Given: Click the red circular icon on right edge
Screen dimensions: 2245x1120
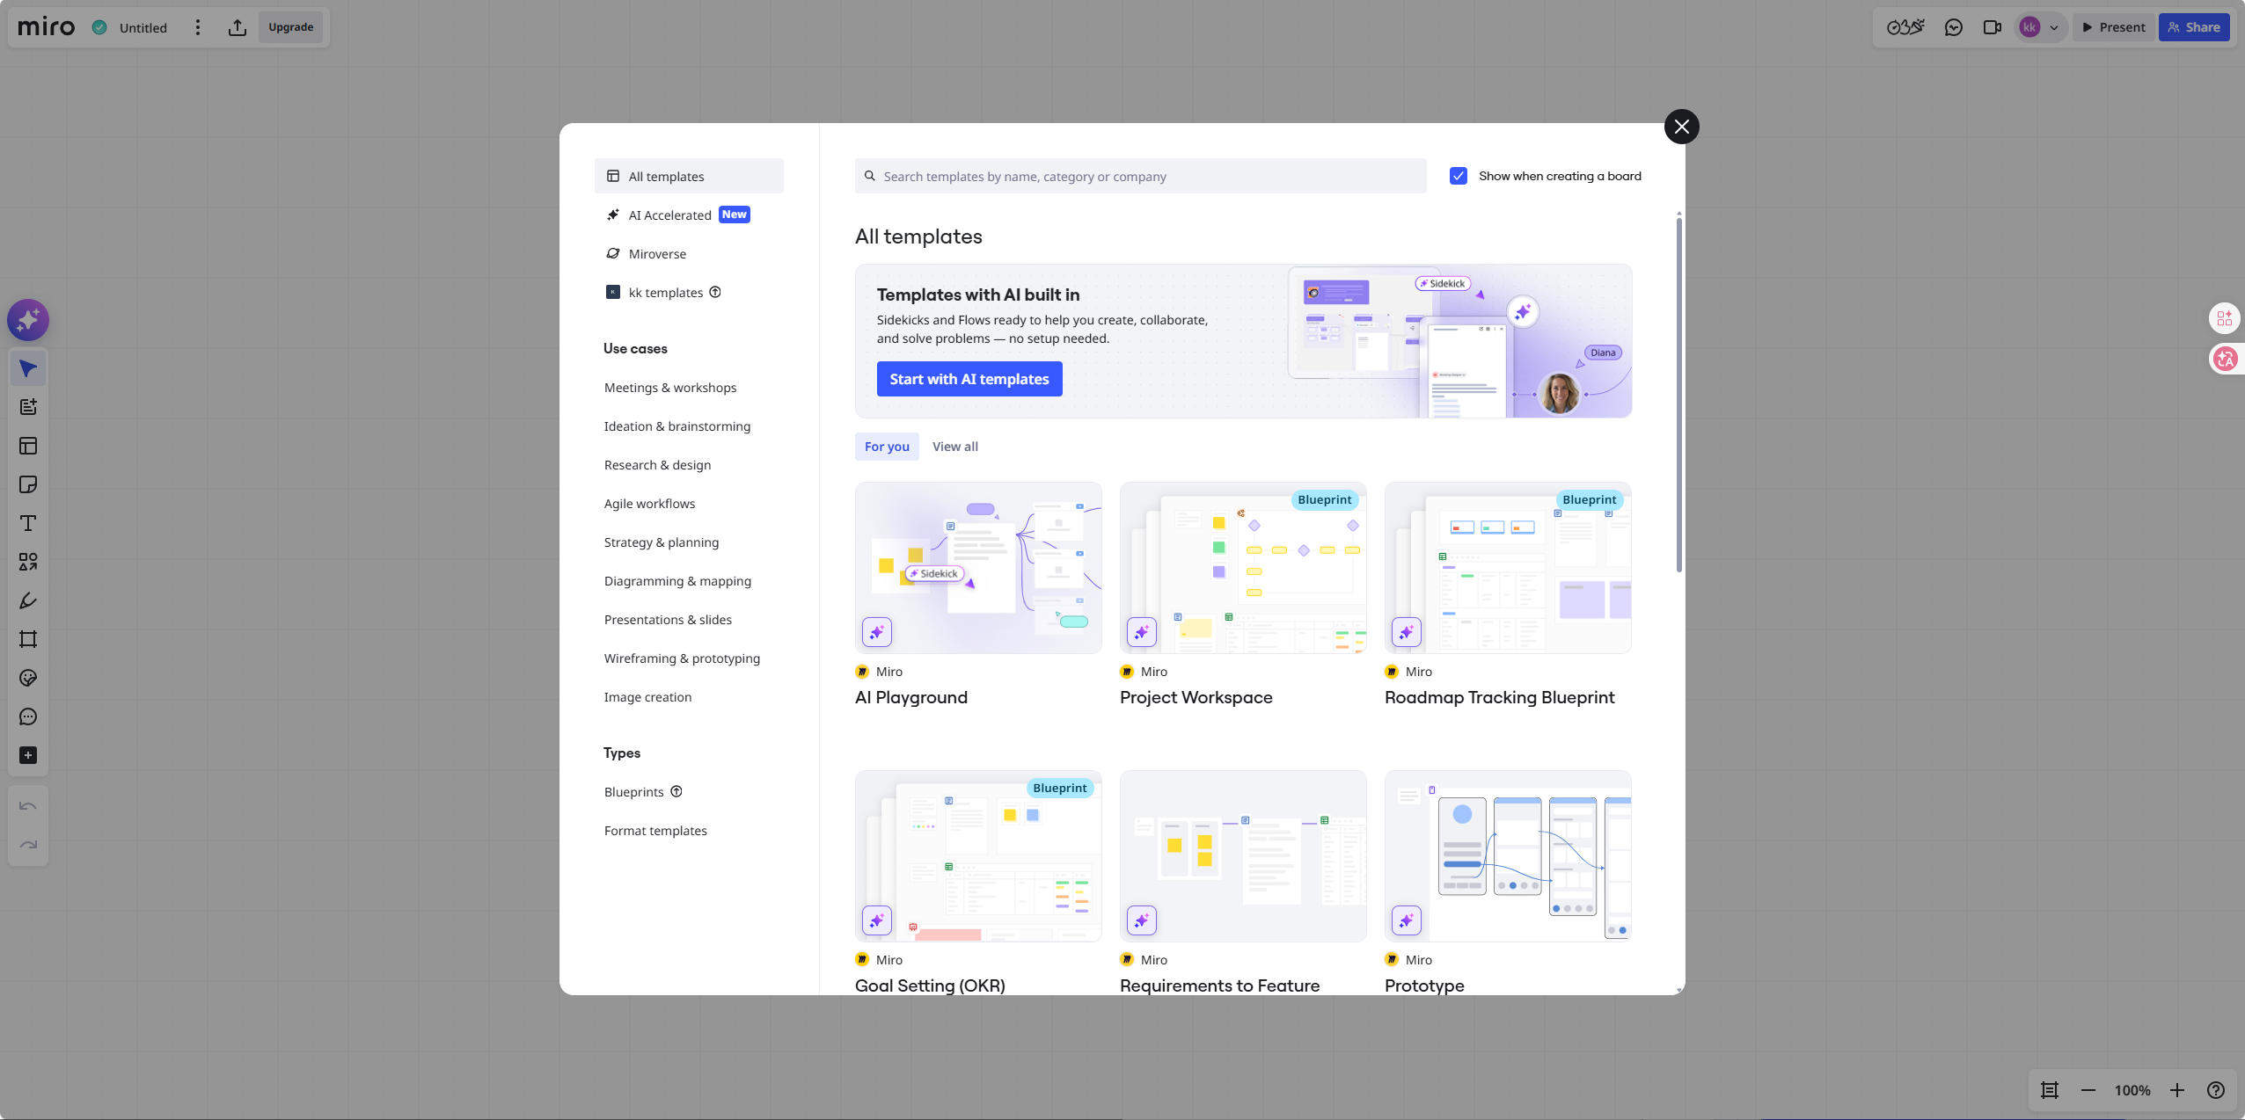Looking at the screenshot, I should point(2226,359).
